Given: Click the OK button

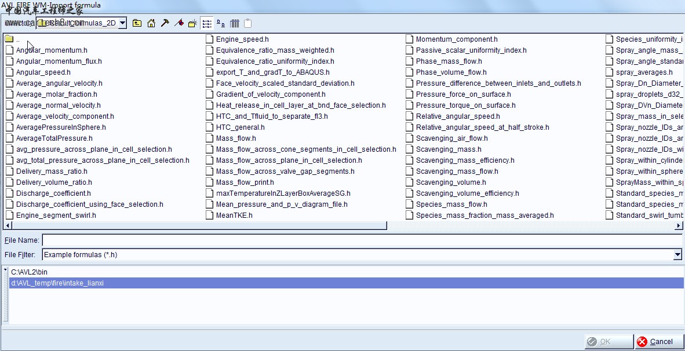Looking at the screenshot, I should point(609,341).
